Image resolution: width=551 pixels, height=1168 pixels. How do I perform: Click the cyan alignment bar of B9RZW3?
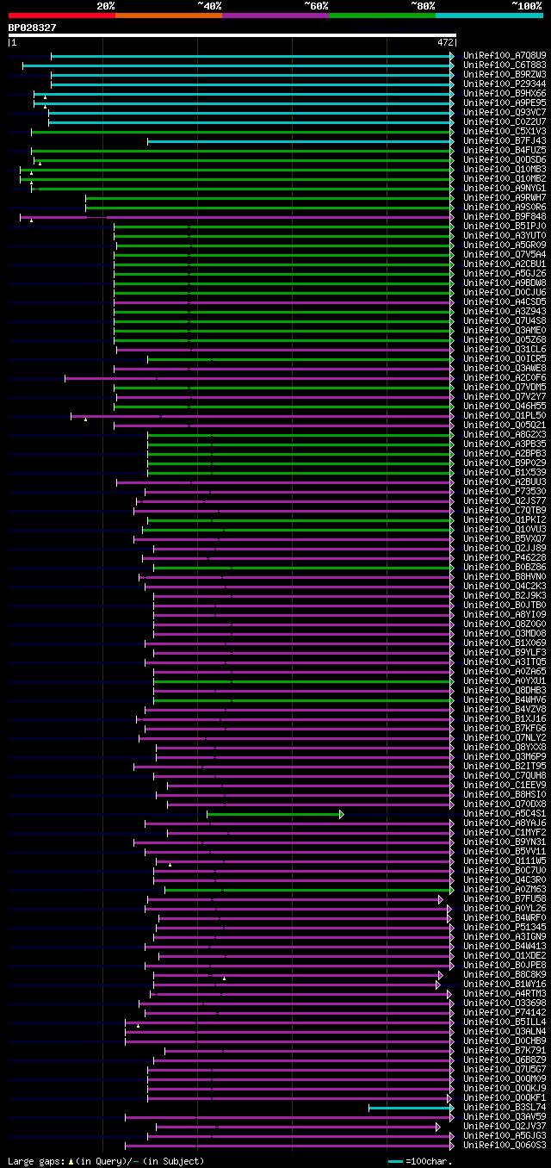point(251,74)
